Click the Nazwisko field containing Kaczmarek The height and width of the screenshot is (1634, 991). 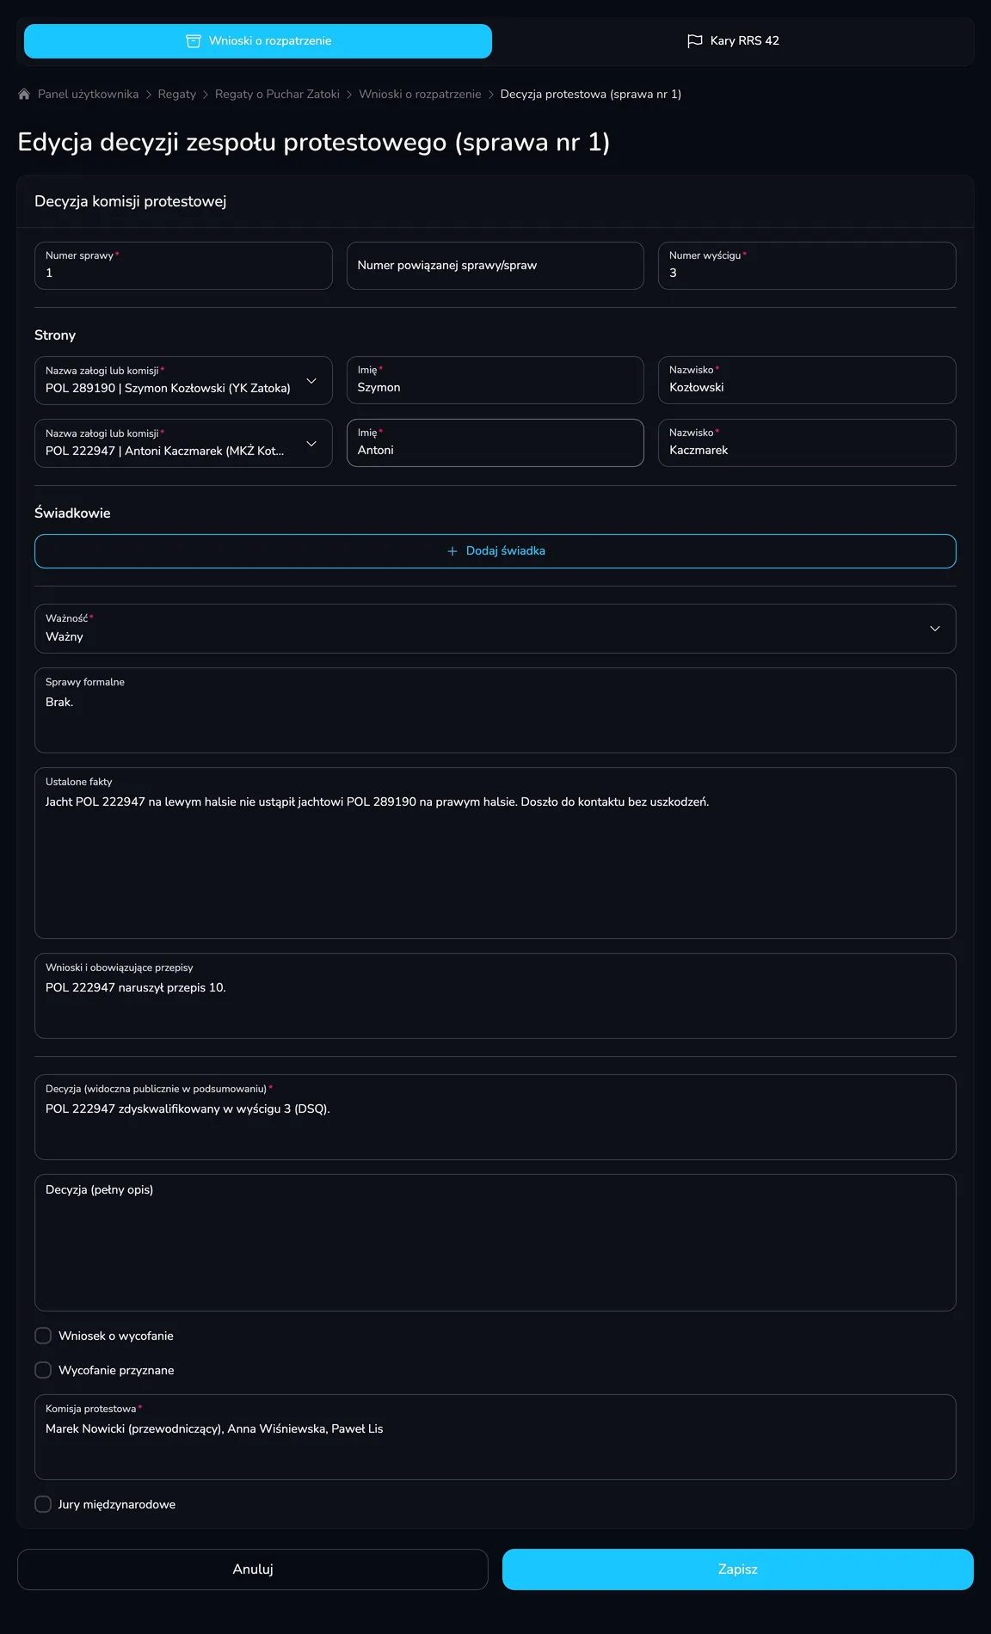pos(807,443)
